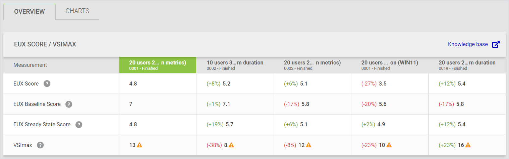This screenshot has width=509, height=159.
Task: Click the help icon next to EUX Score
Action: 47,84
